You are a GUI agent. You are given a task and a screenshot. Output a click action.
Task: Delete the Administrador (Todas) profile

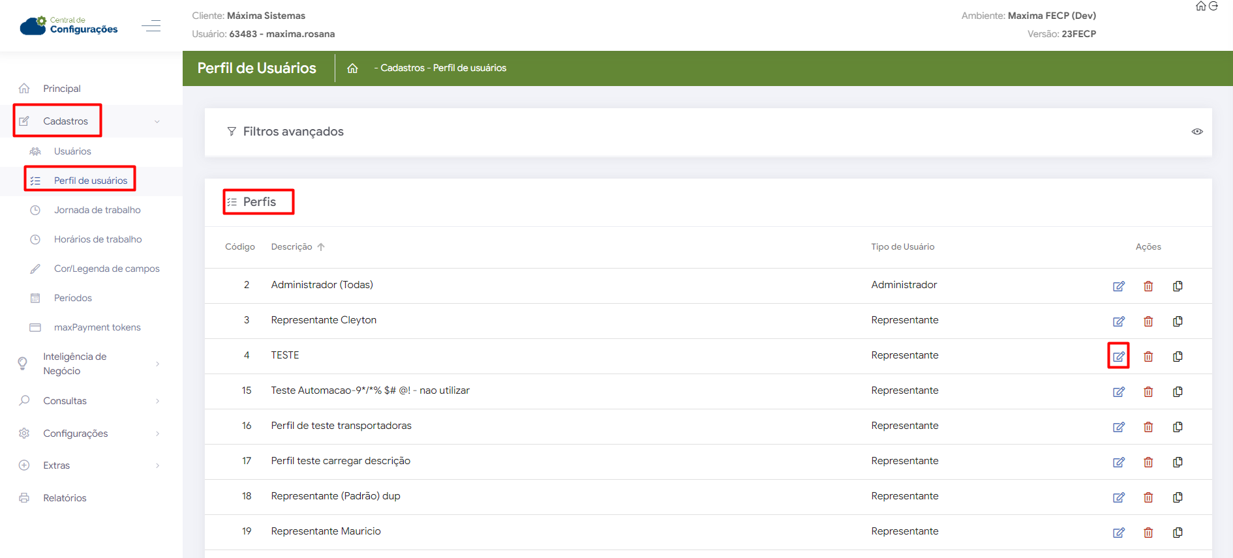(x=1148, y=286)
